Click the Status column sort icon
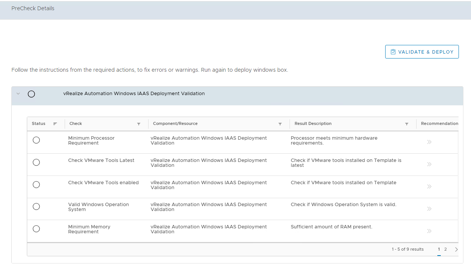Screen dimensions: 471x265 55,124
